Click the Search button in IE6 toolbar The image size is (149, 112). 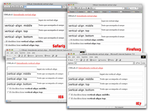31,56
